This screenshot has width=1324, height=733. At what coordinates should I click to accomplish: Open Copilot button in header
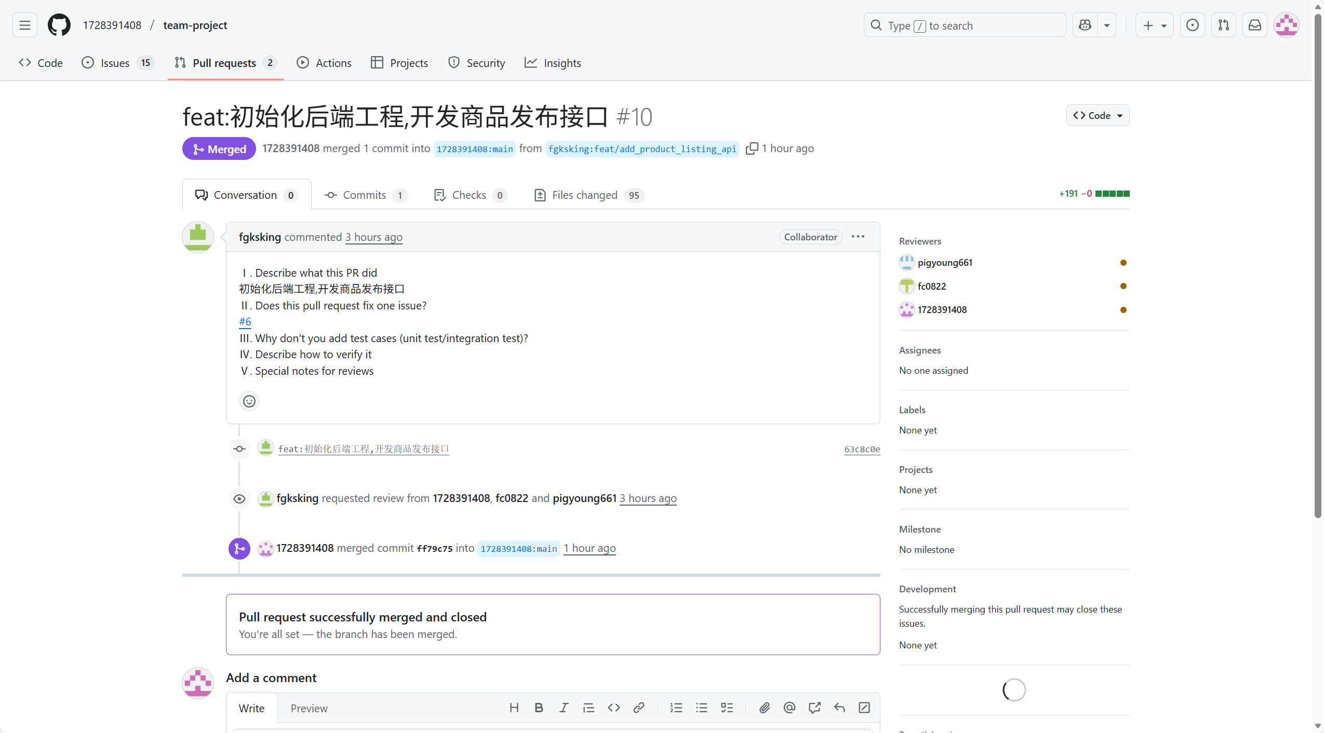(1085, 25)
